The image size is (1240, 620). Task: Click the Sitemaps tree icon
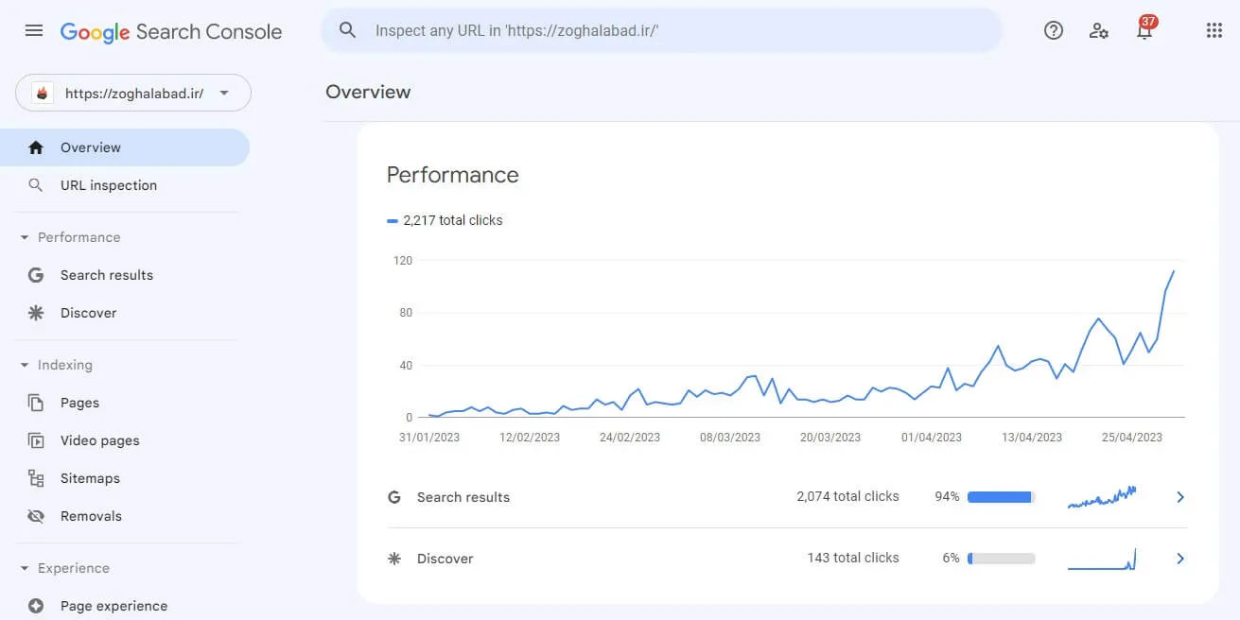point(36,478)
